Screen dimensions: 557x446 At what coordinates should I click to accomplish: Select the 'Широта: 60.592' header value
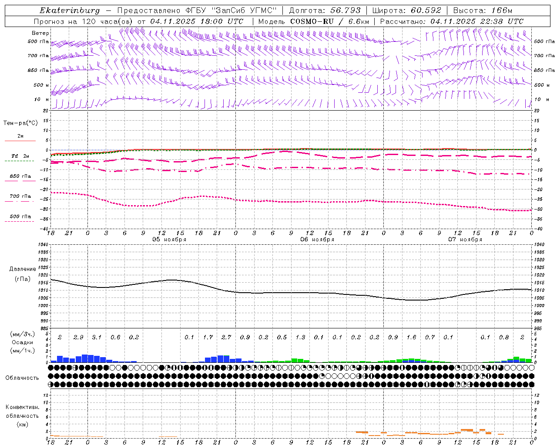[406, 10]
